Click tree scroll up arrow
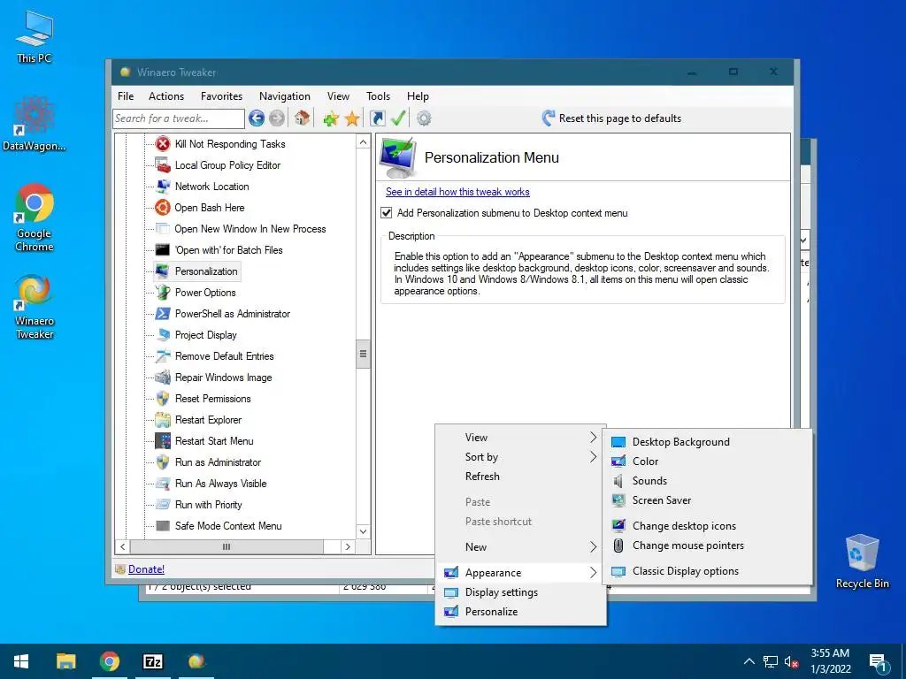 [363, 142]
